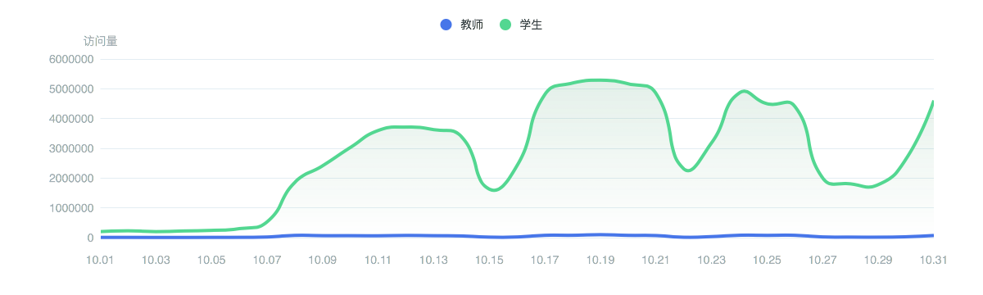Select the 10.25 x-axis date label
This screenshot has width=983, height=295.
767,260
